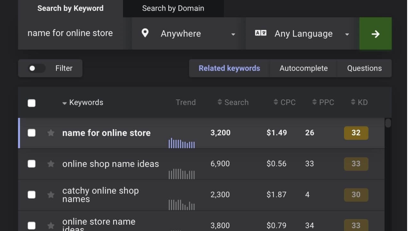Star the 'name for online store' keyword

[x=51, y=133]
